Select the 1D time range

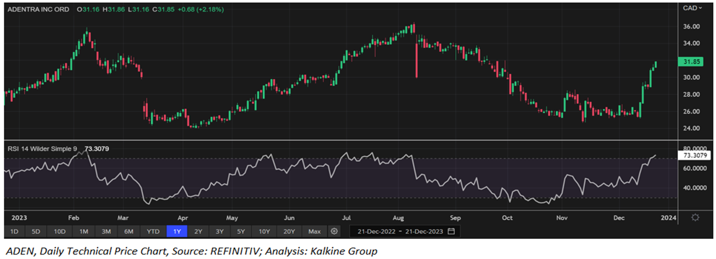click(x=14, y=231)
